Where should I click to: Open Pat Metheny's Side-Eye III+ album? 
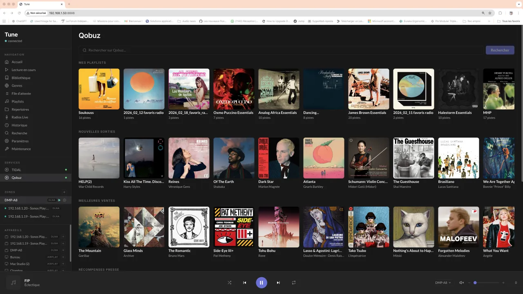pyautogui.click(x=234, y=227)
